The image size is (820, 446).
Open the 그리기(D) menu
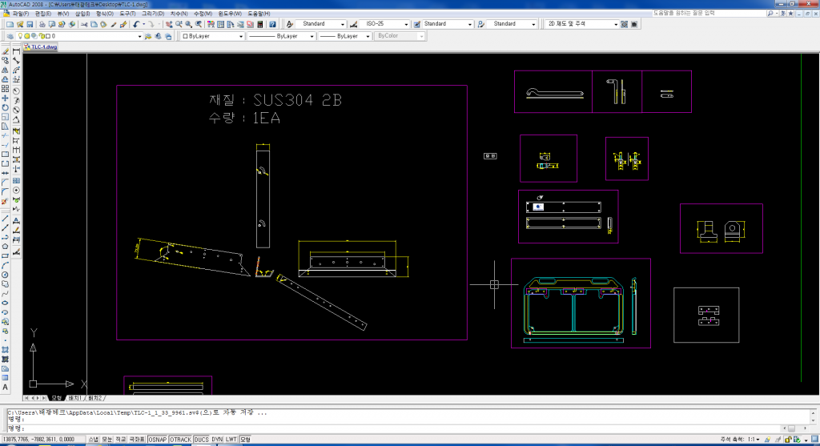point(153,14)
